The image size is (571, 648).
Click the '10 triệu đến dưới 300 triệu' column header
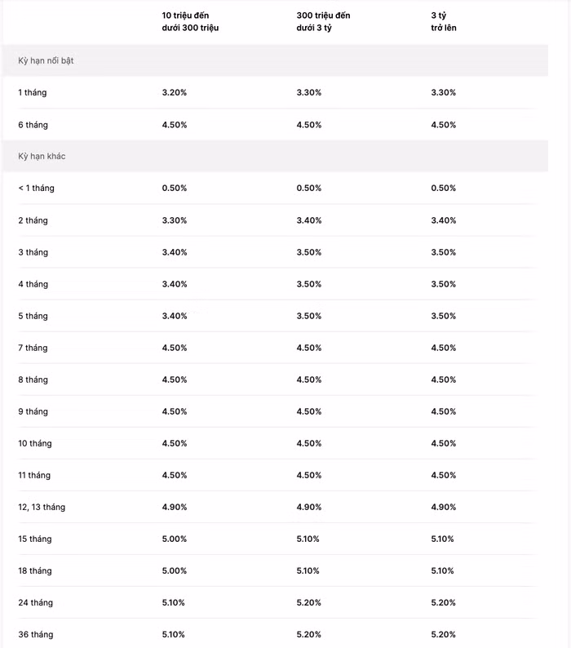190,21
